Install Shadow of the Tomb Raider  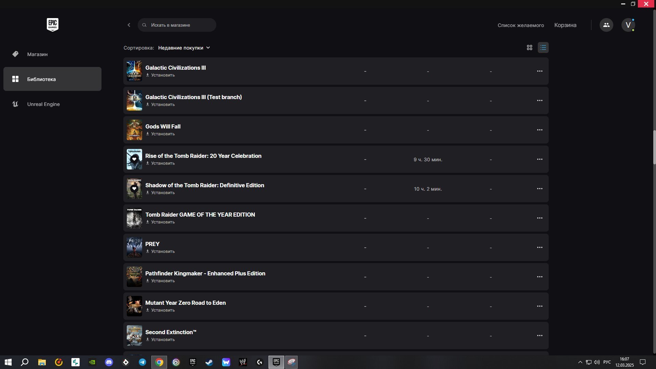pyautogui.click(x=160, y=193)
